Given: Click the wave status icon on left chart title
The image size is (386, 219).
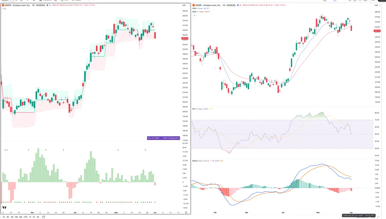Looking at the screenshot, I should click(51, 5).
